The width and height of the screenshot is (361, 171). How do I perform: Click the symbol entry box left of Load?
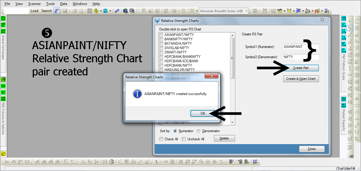click(x=17, y=11)
